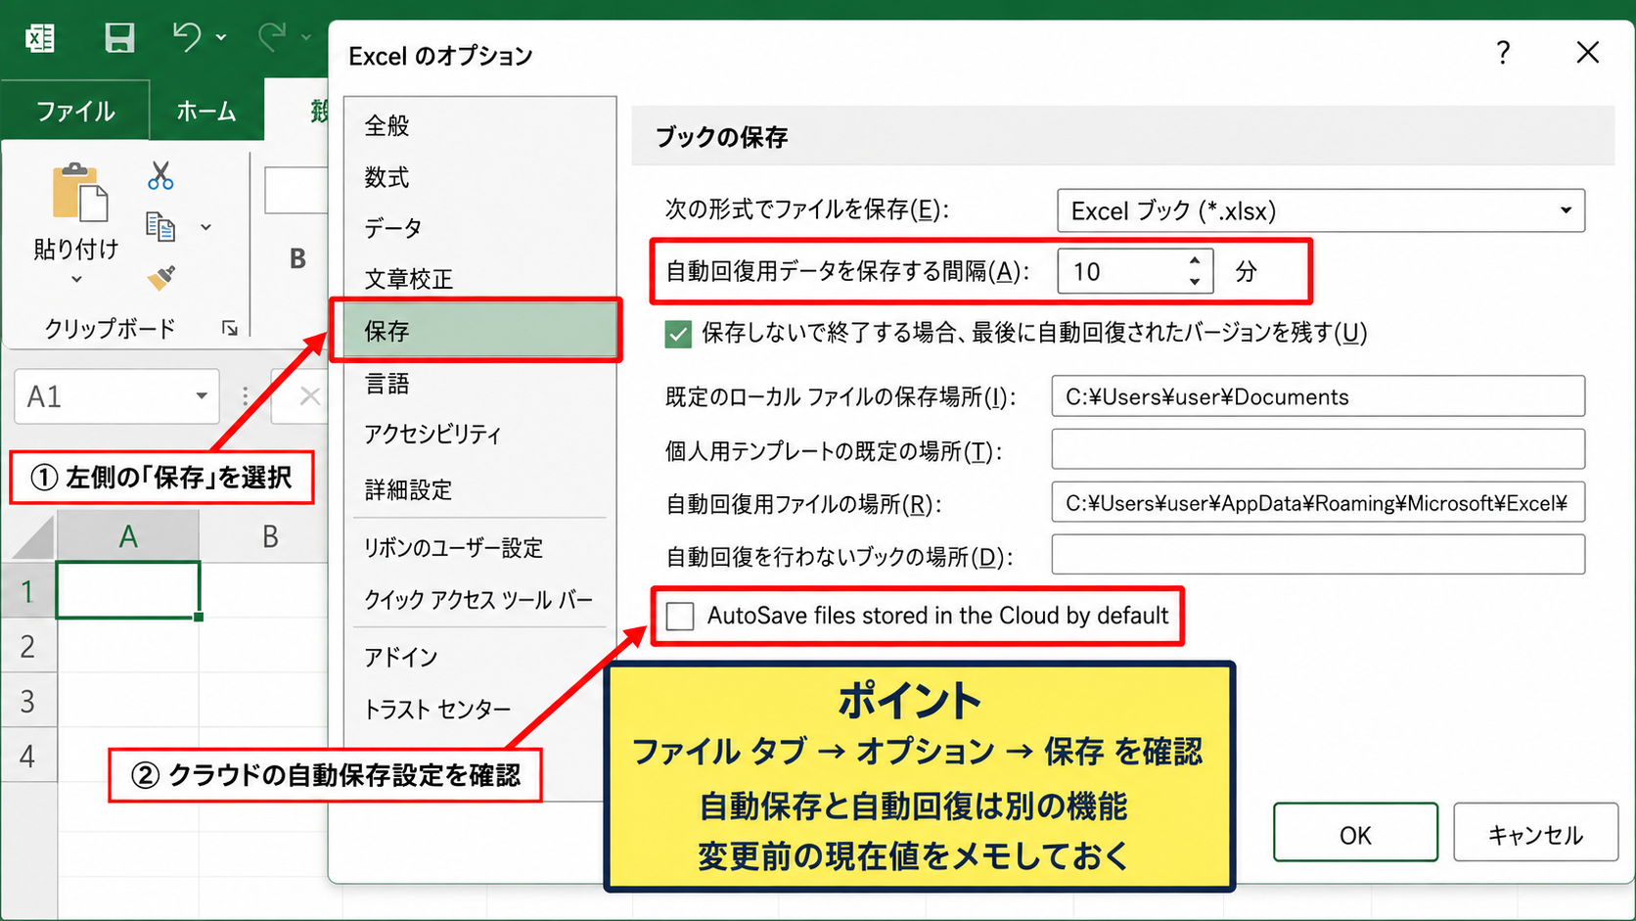Screen dimensions: 1636x921
Task: Select column B header
Action: 270,536
